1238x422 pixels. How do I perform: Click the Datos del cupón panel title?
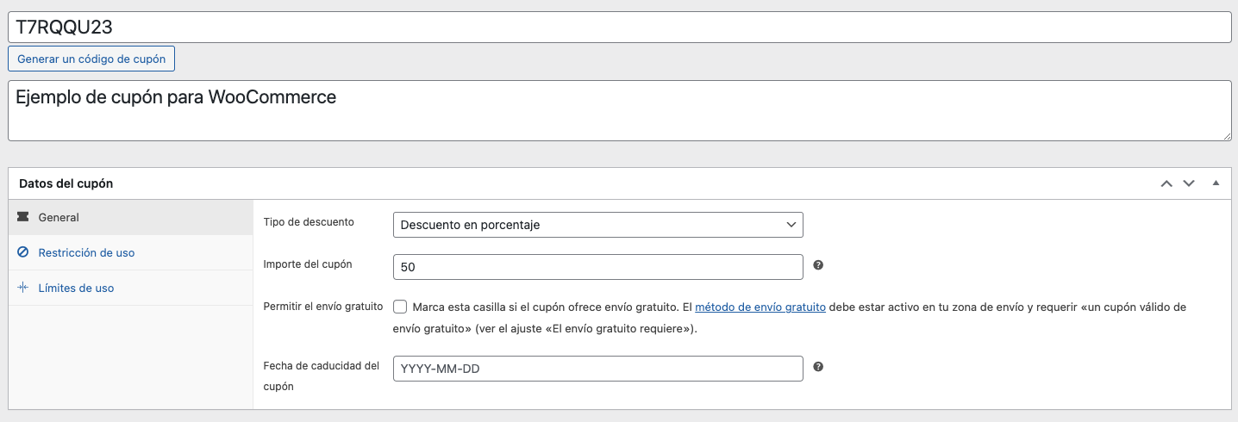(x=66, y=183)
